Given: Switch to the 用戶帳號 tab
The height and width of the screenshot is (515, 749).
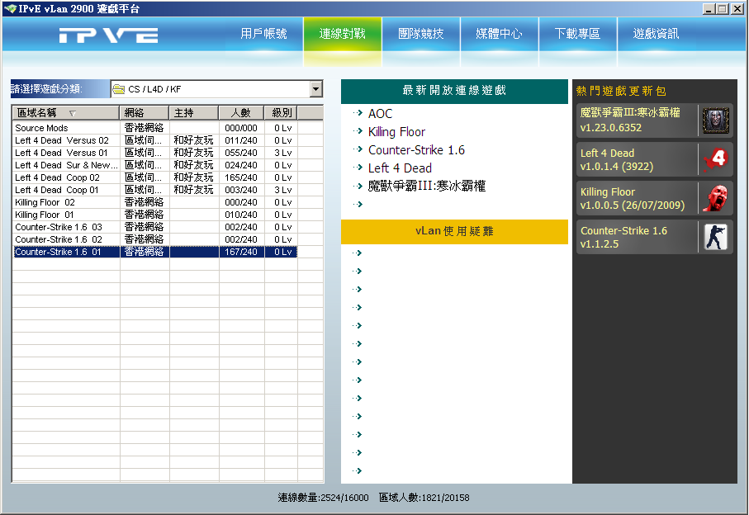Looking at the screenshot, I should (x=263, y=35).
